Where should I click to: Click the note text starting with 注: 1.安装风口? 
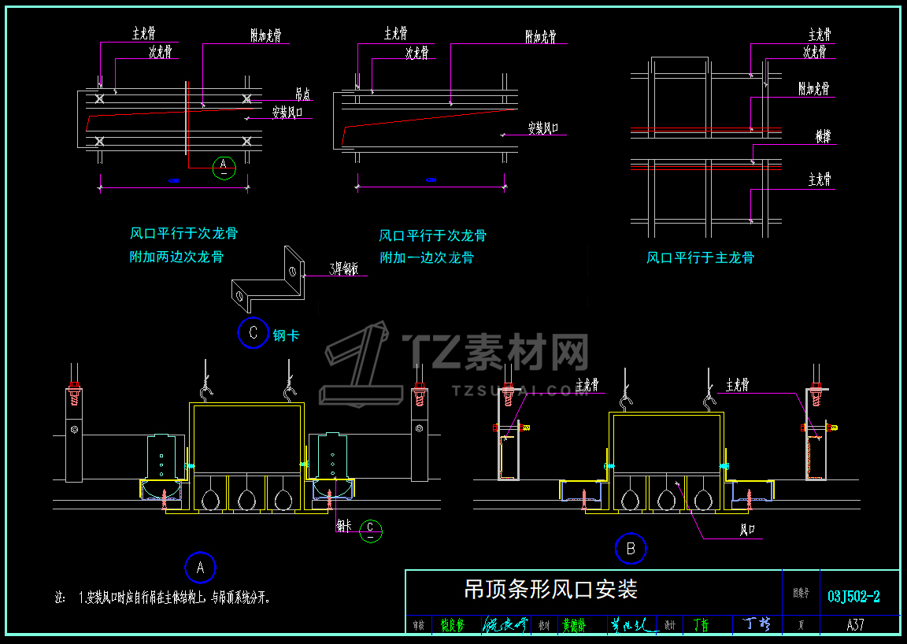click(x=163, y=597)
